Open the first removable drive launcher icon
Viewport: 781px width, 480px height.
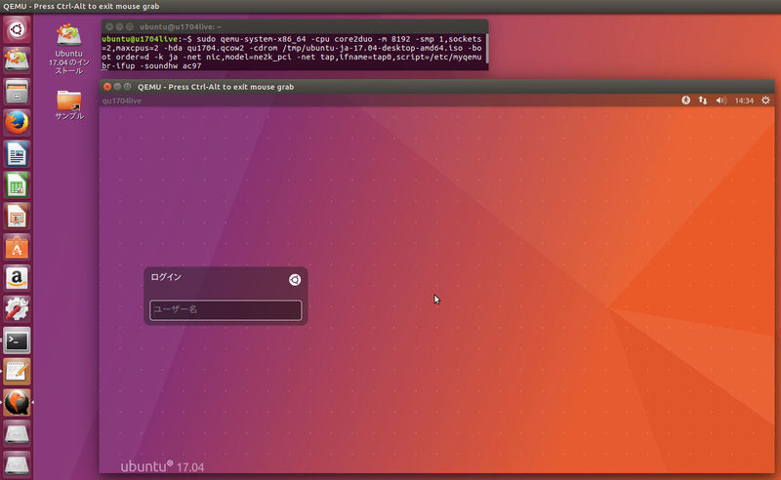point(17,434)
